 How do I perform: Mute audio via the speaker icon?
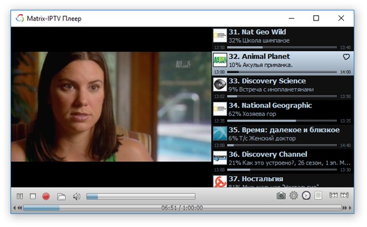pos(76,196)
